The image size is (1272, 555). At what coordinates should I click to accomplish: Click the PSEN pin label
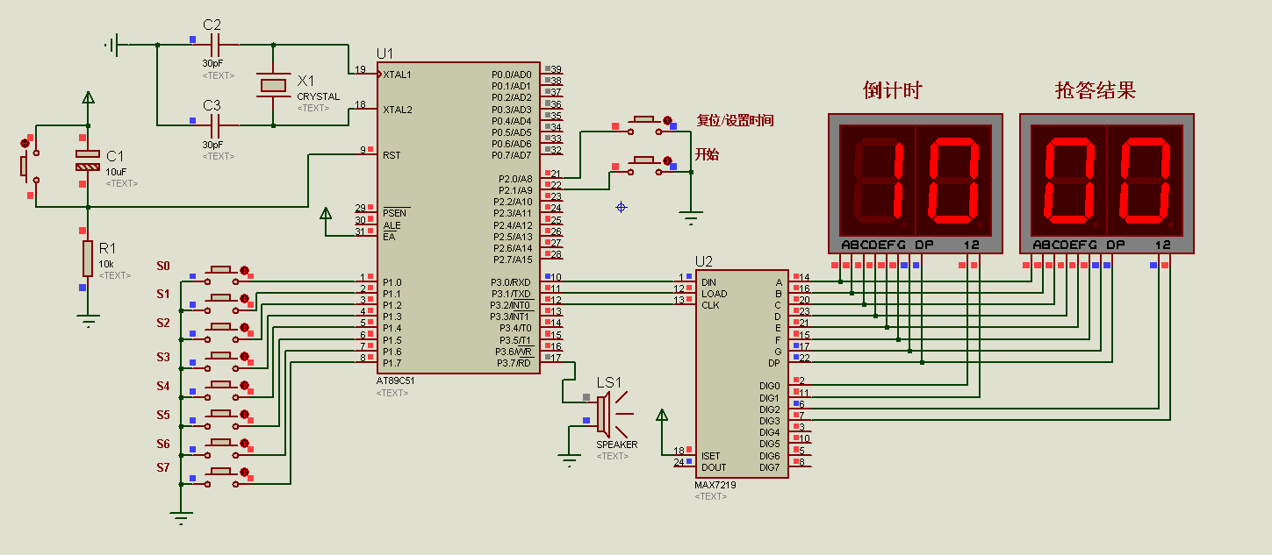click(x=396, y=213)
